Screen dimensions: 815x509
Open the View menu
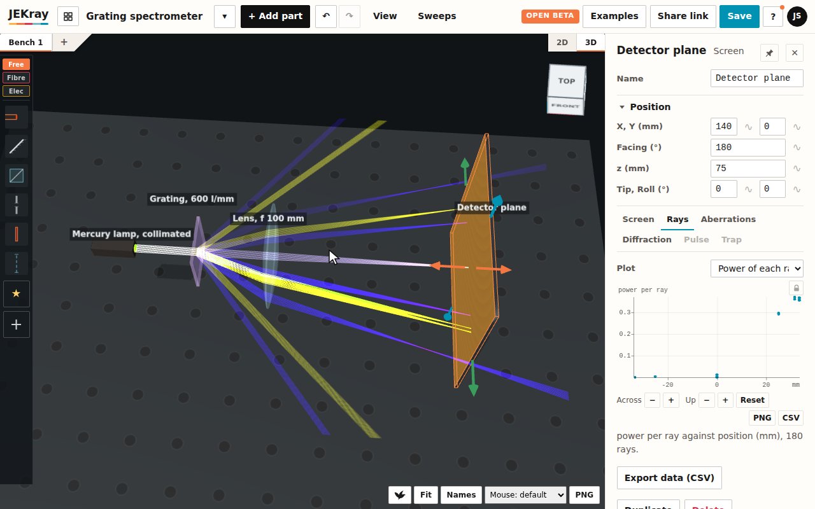(x=385, y=17)
